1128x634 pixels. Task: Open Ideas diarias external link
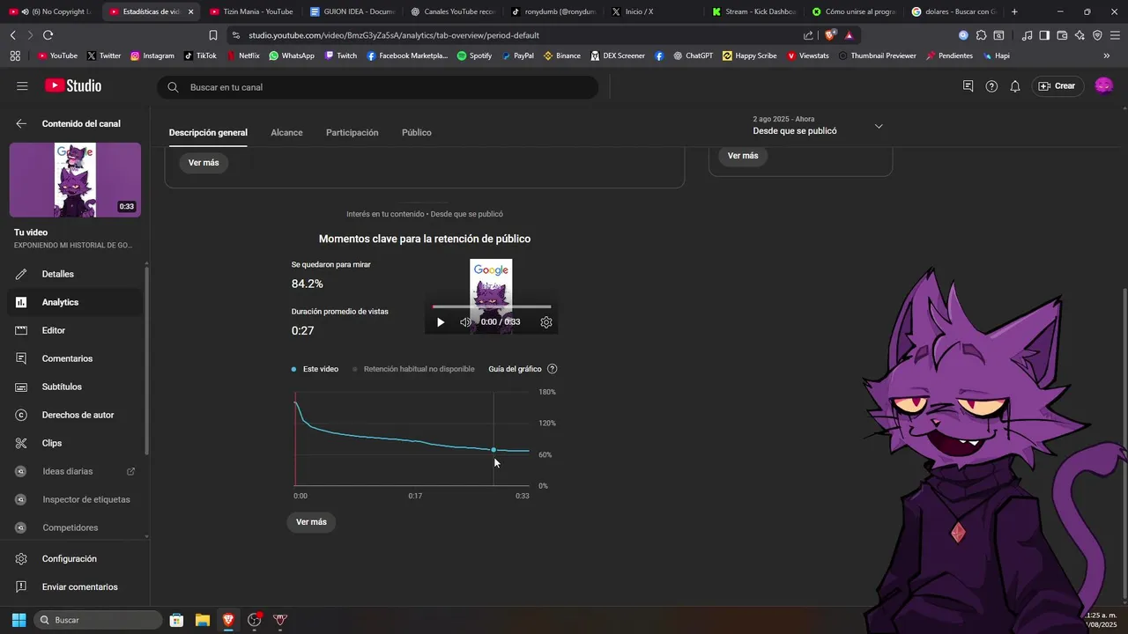pos(130,471)
